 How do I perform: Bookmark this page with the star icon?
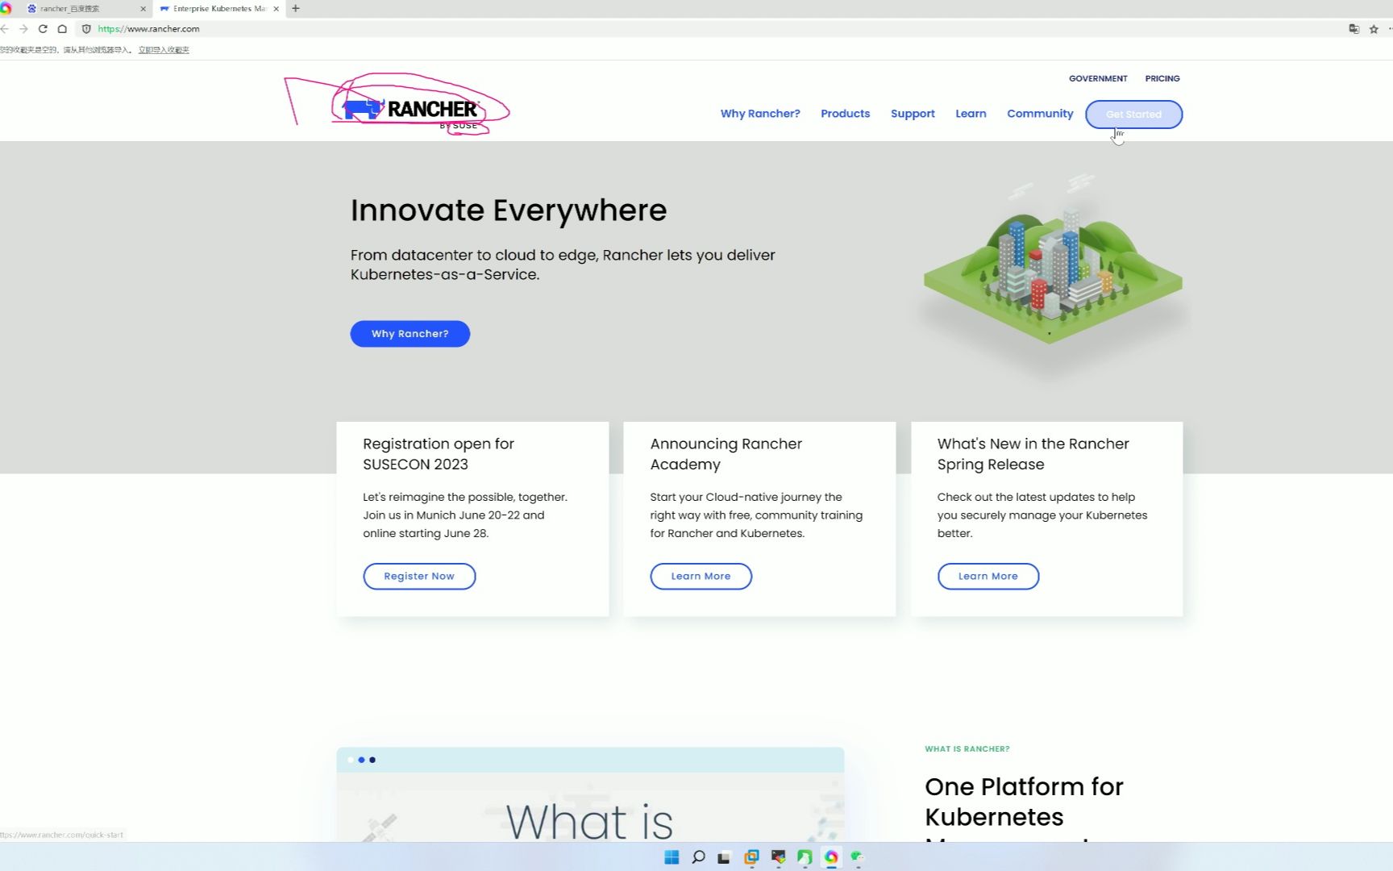tap(1374, 29)
